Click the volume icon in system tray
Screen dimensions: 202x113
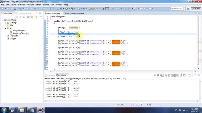[x=187, y=110]
